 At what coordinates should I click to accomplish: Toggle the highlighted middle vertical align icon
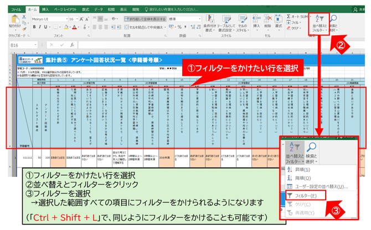[100, 19]
